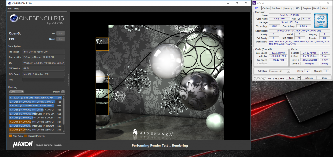This screenshot has width=333, height=157.
Task: Click the CPU-Z title bar icon
Action: (254, 3)
